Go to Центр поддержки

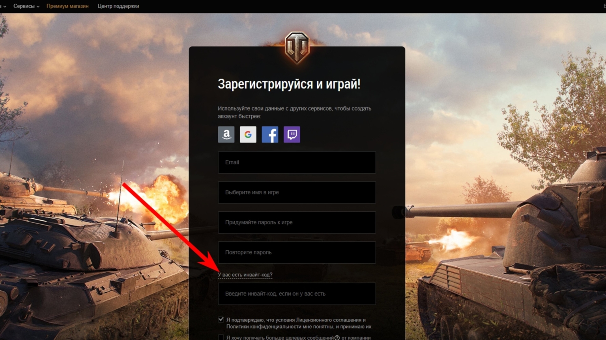tap(118, 6)
